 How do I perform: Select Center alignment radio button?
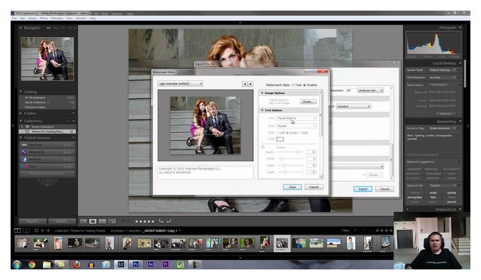tap(287, 133)
